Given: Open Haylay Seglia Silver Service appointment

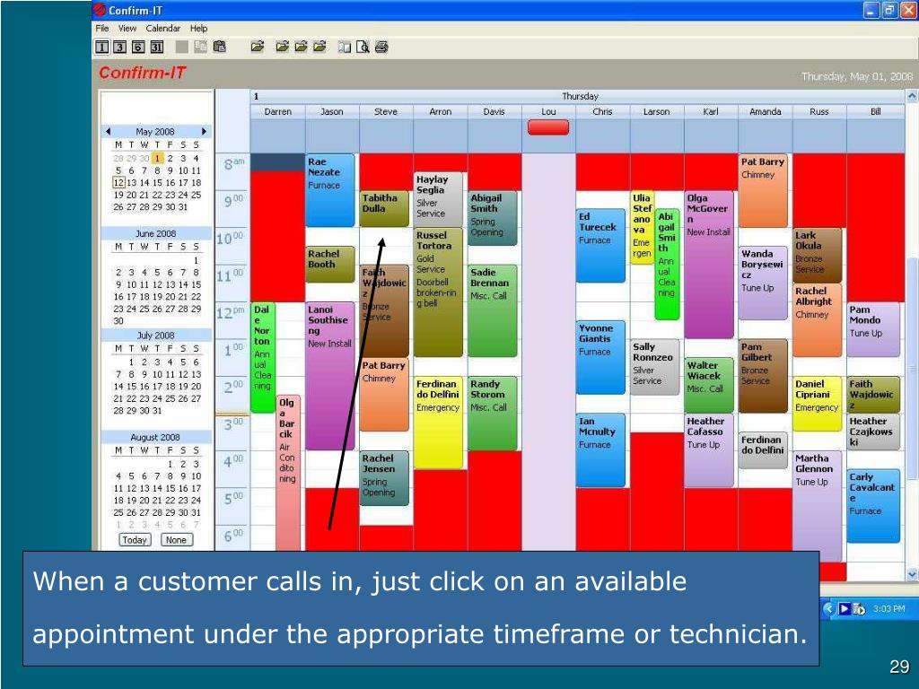Looking at the screenshot, I should pos(438,200).
